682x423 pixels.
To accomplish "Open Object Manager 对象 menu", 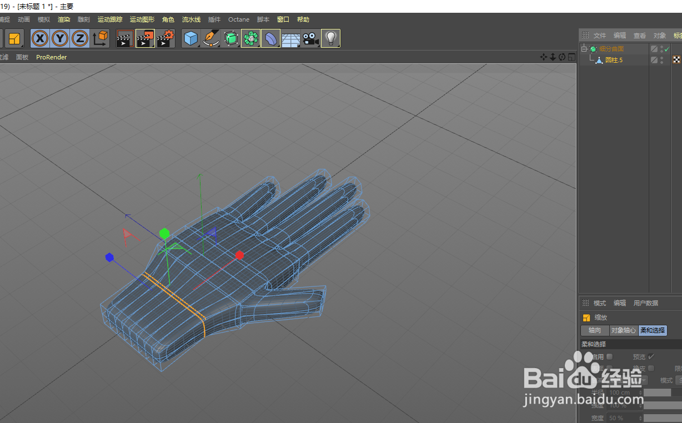I will point(660,36).
